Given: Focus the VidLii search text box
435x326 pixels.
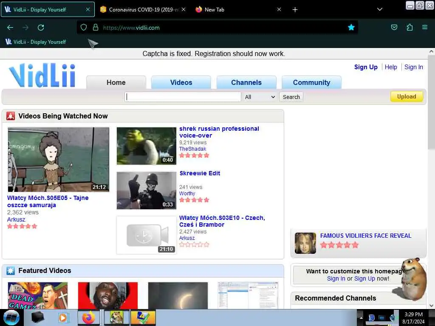Looking at the screenshot, I should [183, 97].
